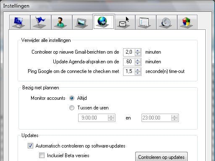215x161 pixels.
Task: Increase the 9:00:00 start time
Action: [111, 116]
